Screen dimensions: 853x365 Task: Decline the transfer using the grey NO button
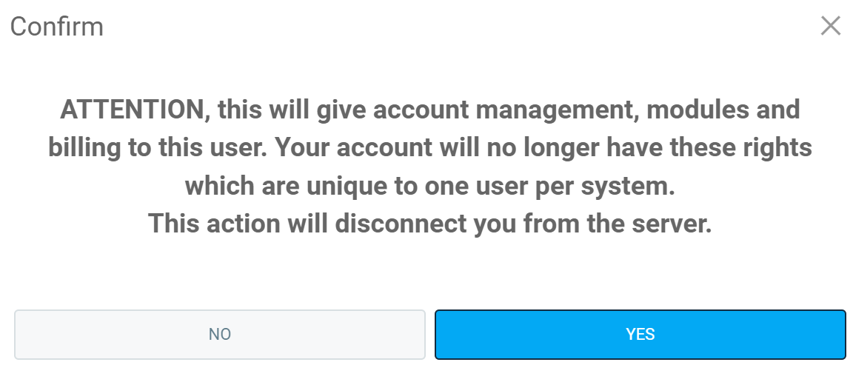coord(220,335)
